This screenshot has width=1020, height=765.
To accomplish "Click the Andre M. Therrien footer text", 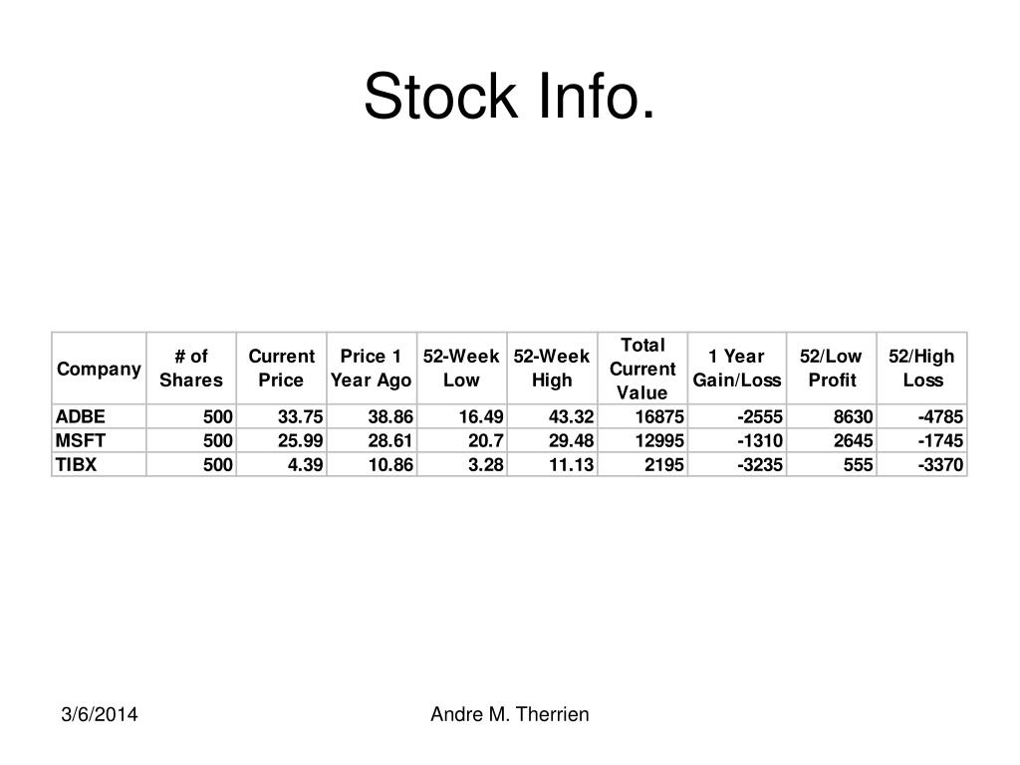I will pos(509,714).
